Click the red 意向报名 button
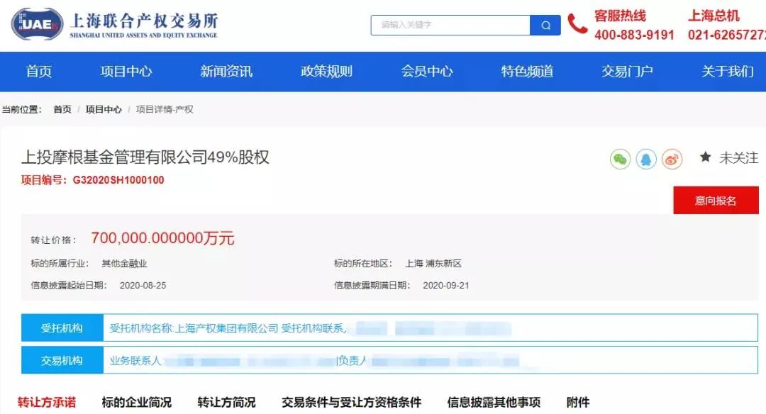 (x=716, y=200)
